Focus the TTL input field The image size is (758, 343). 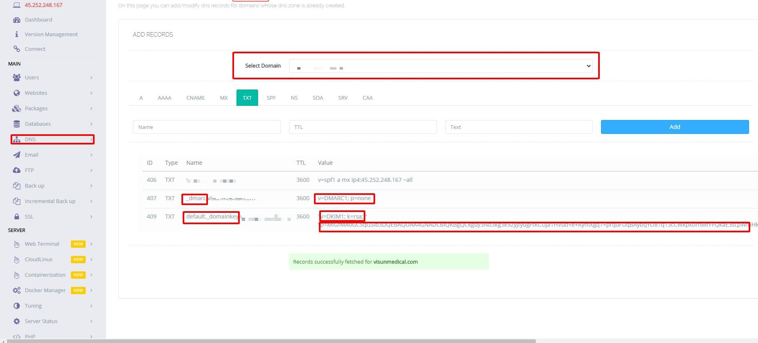click(x=363, y=127)
